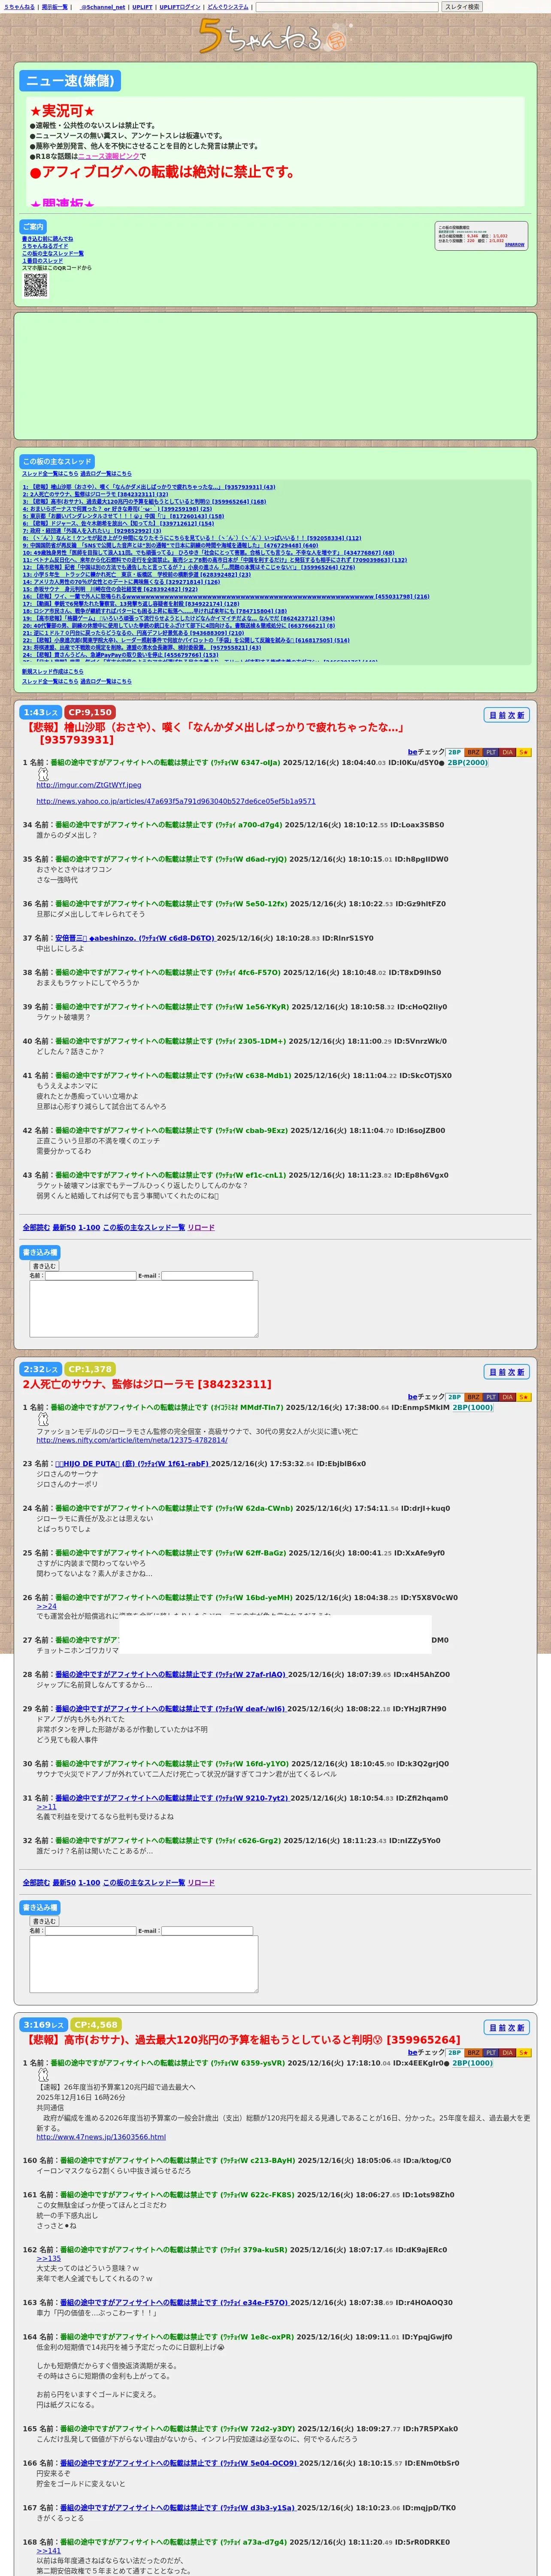This screenshot has width=551, height=2576.
Task: Click PLT badge in 高市 thread
Action: point(491,2052)
